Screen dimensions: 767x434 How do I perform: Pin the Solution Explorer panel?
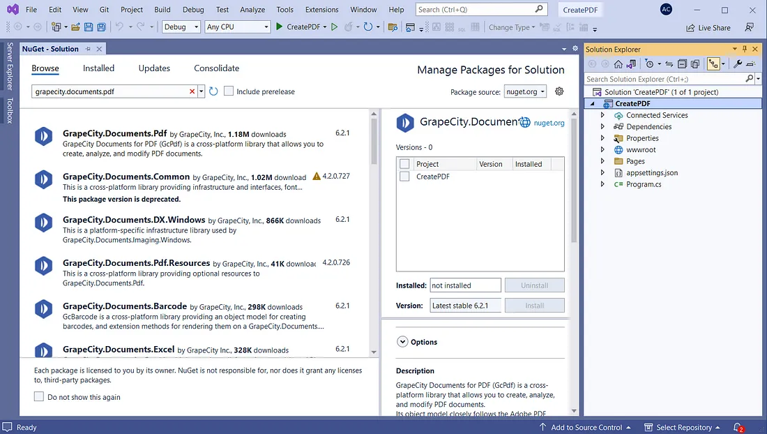pyautogui.click(x=746, y=49)
